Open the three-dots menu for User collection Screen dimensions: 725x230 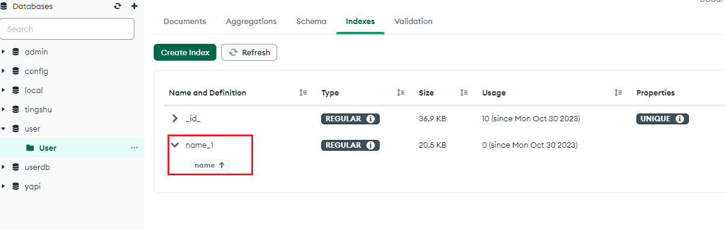click(134, 148)
